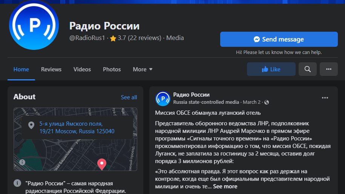Click the Send message button
Image resolution: width=345 pixels, height=194 pixels.
[279, 39]
